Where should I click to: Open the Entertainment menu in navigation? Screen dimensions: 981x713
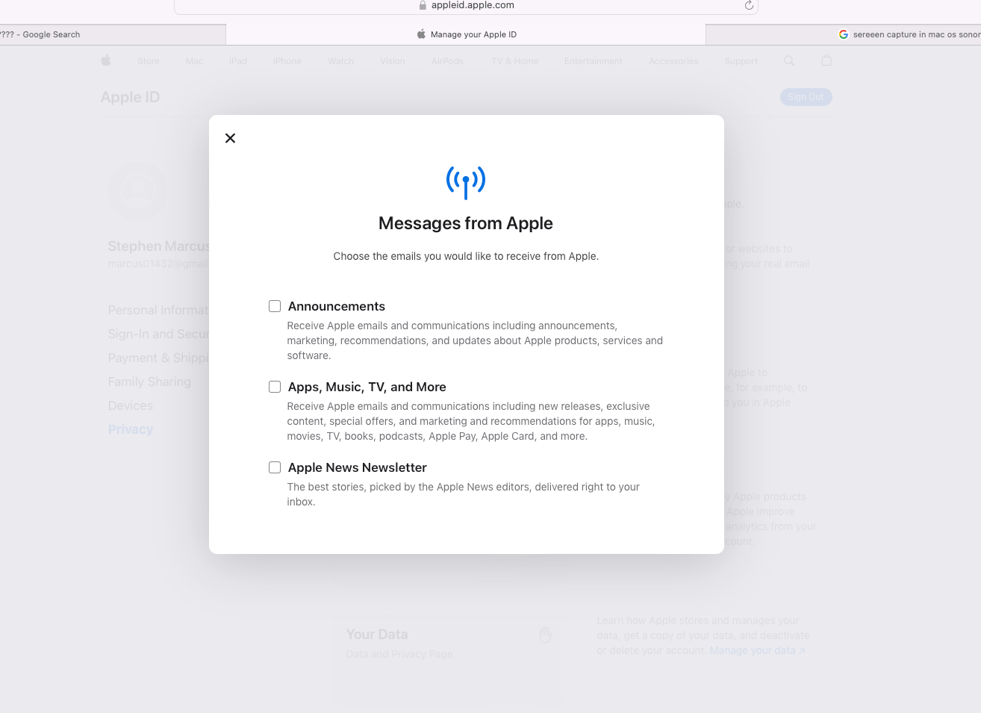tap(593, 61)
